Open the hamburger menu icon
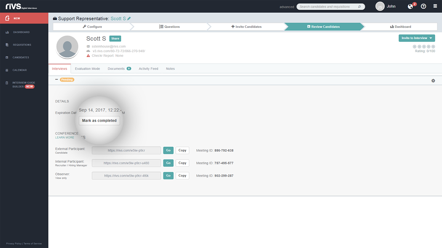This screenshot has height=248, width=442. (x=435, y=6)
